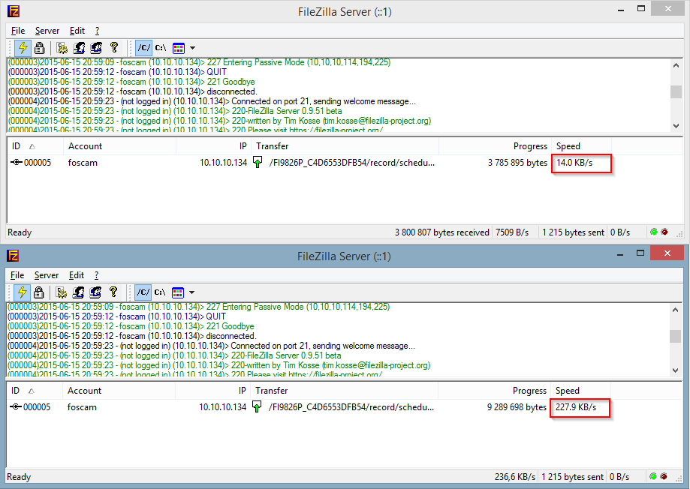Open the File menu in top window

click(18, 31)
